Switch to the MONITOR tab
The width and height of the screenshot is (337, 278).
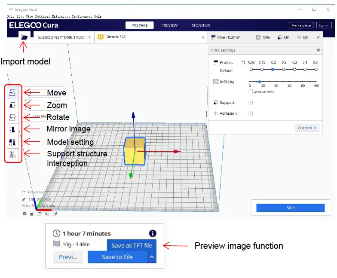201,25
